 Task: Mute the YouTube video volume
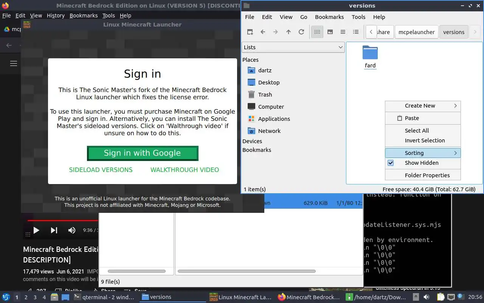71,230
